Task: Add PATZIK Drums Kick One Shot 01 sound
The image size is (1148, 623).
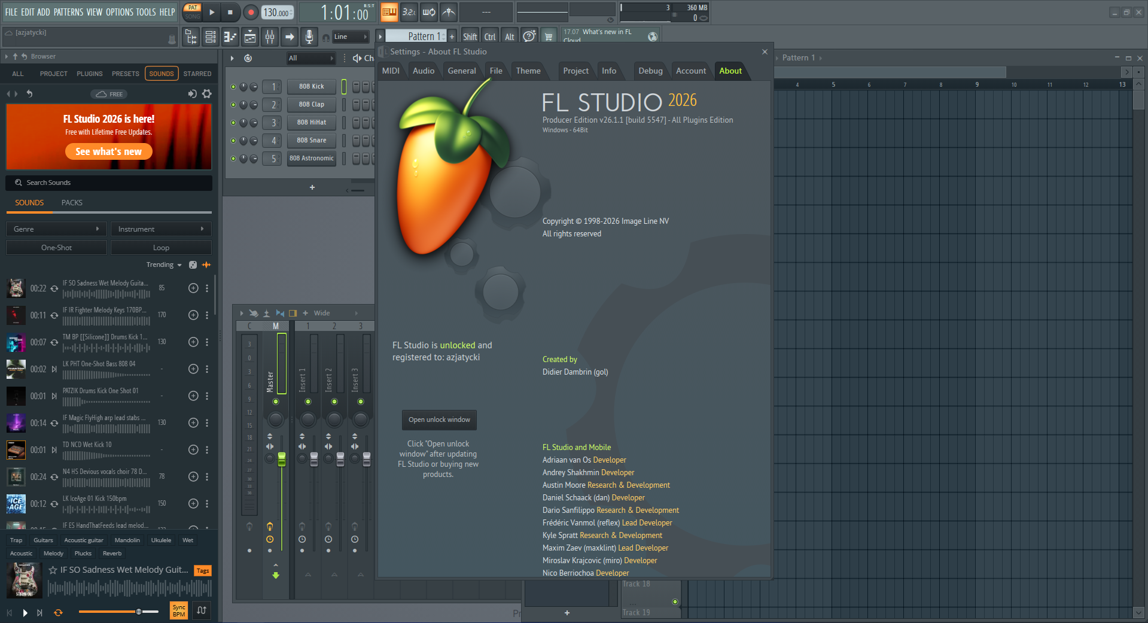Action: click(193, 396)
